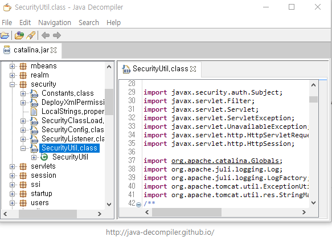332x241 pixels.
Task: Close the catalina.jar tab
Action: (54, 50)
